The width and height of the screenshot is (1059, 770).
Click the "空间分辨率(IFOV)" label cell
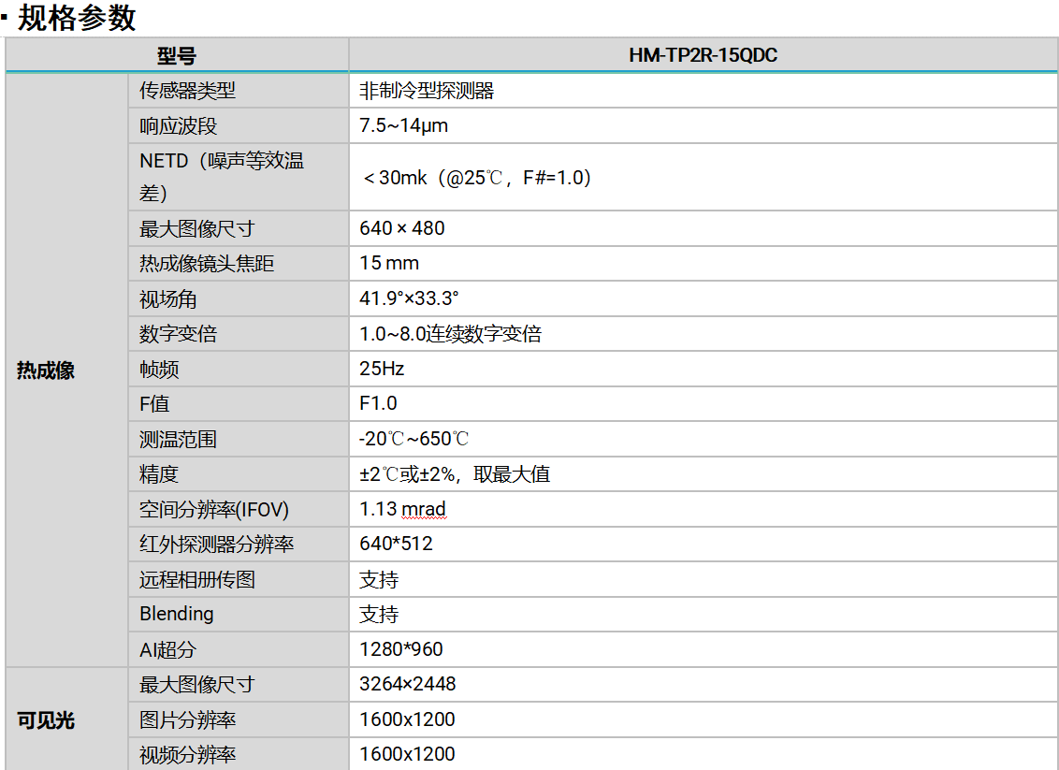click(x=239, y=509)
